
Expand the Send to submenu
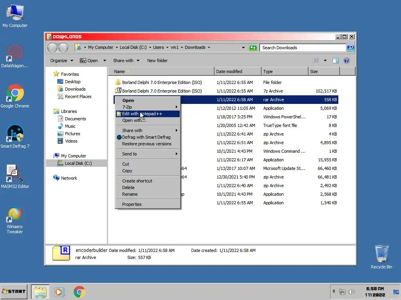148,154
